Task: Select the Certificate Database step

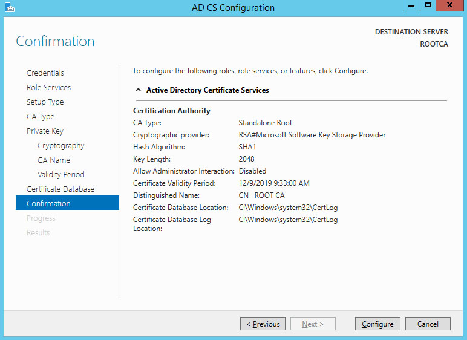Action: 60,189
